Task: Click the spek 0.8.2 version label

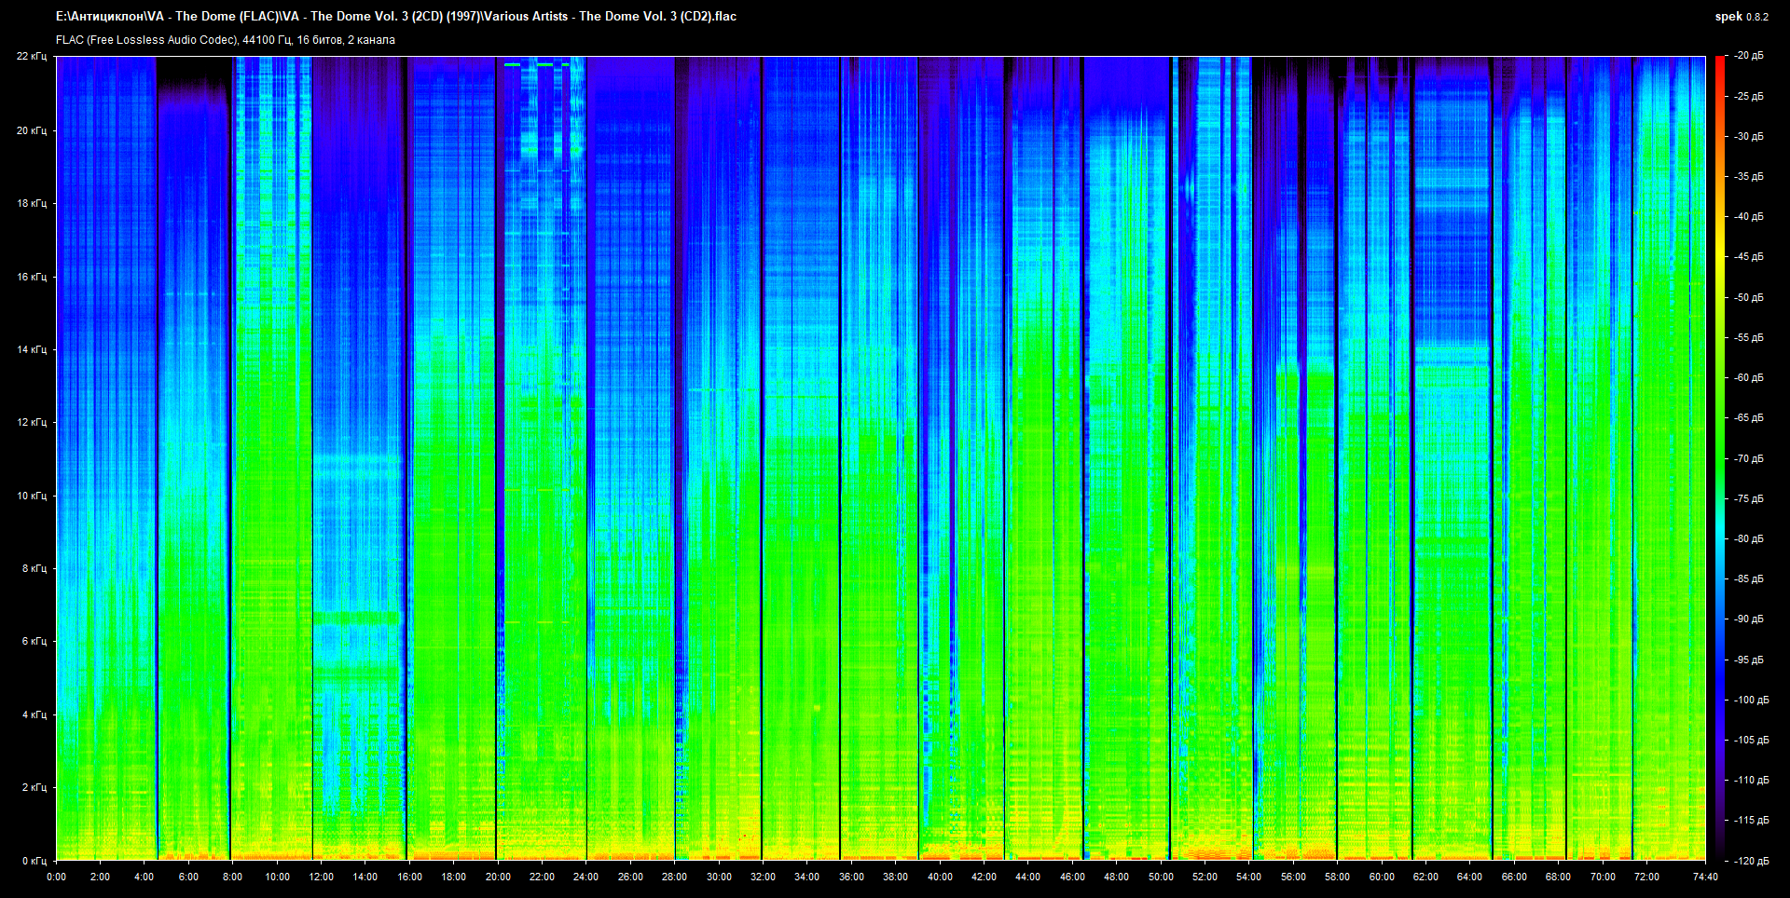Action: pyautogui.click(x=1741, y=17)
